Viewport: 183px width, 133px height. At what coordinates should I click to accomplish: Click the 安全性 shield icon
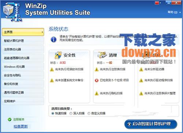tap(58, 55)
